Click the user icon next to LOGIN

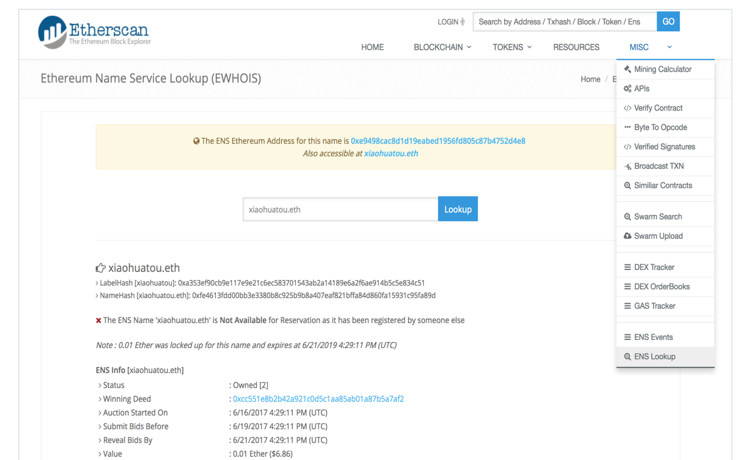pos(462,21)
